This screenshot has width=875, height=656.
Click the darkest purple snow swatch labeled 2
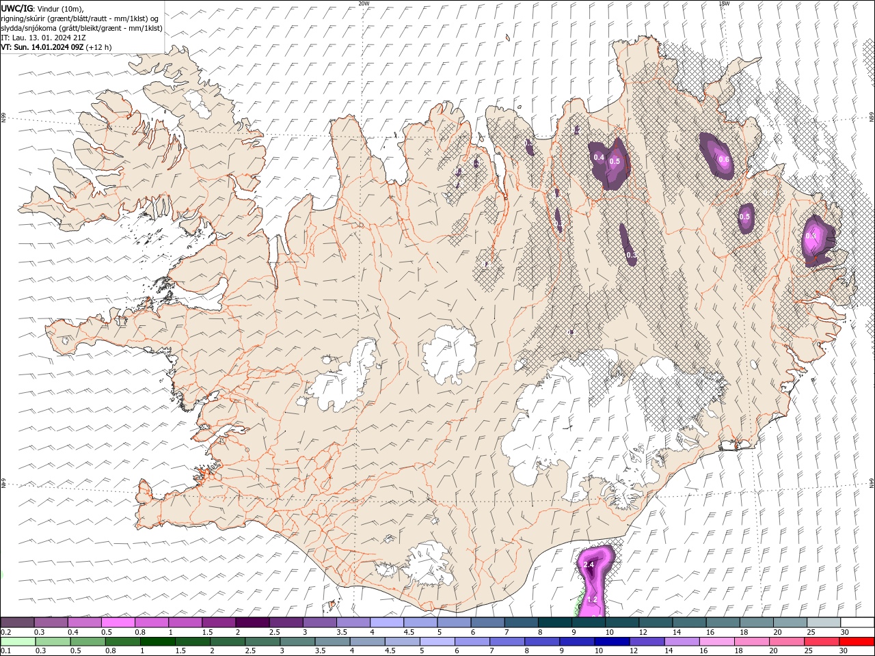(252, 623)
